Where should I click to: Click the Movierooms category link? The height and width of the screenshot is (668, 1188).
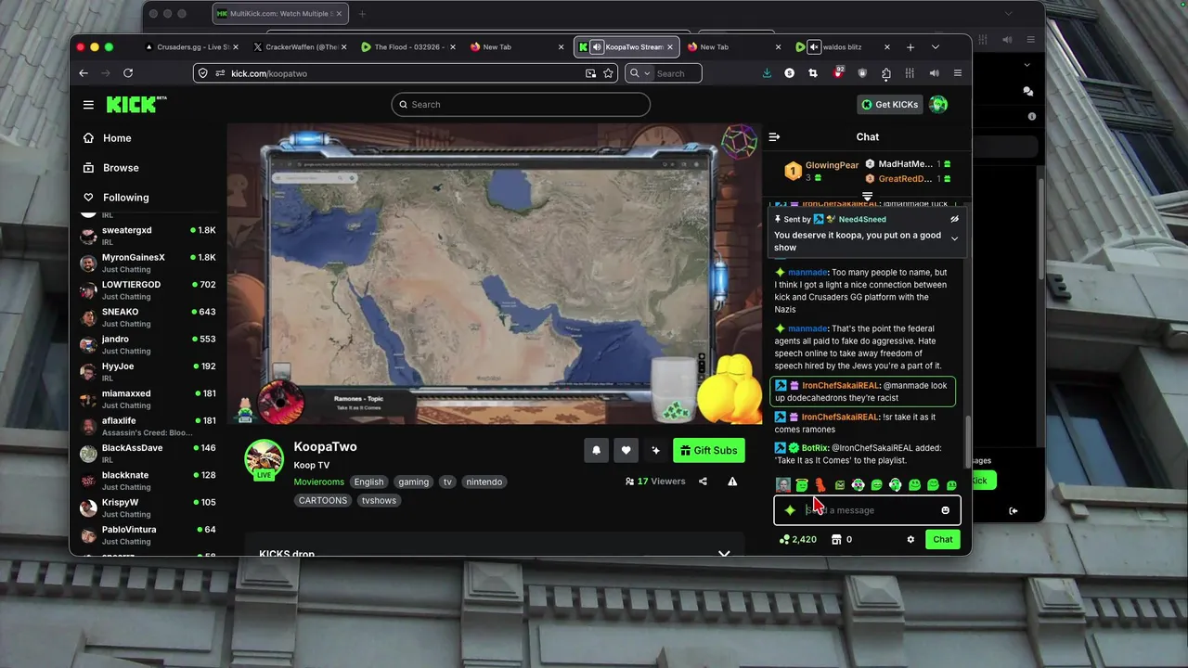pyautogui.click(x=318, y=482)
